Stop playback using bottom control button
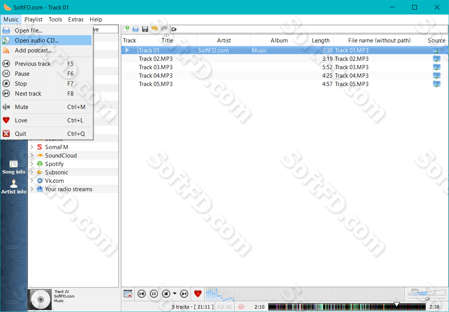 coord(166,294)
